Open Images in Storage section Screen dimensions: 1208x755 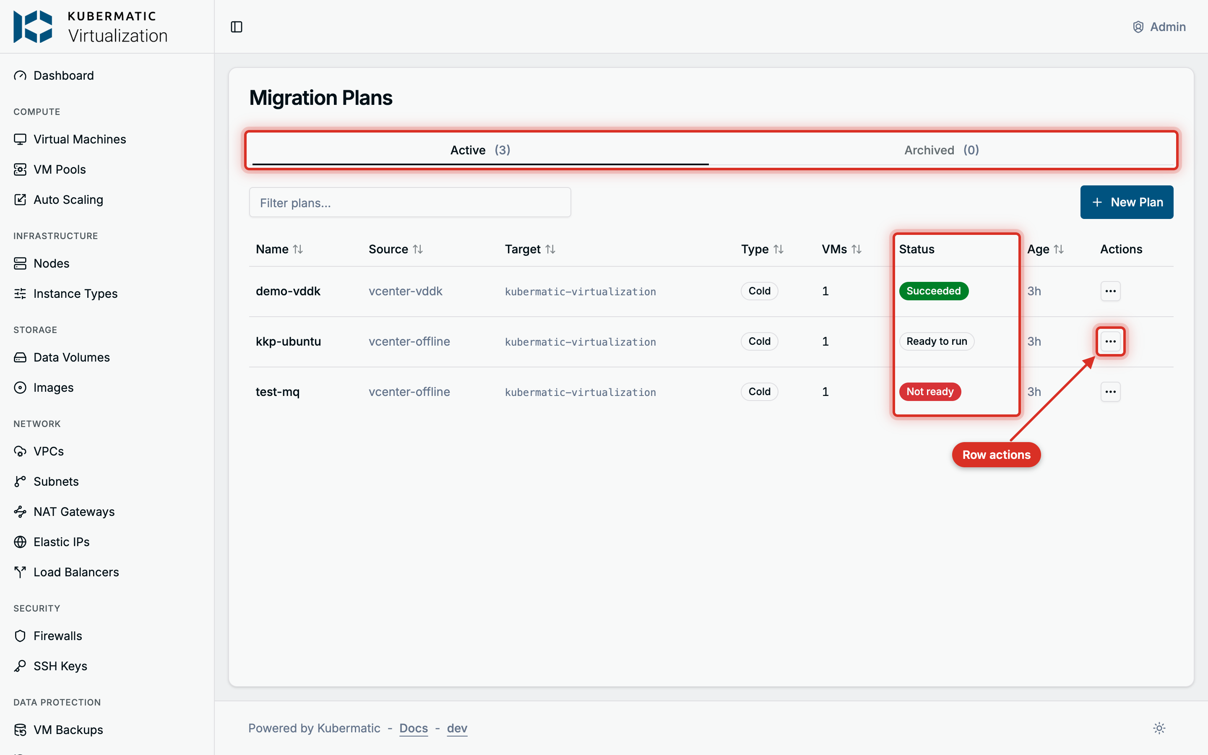(44, 388)
